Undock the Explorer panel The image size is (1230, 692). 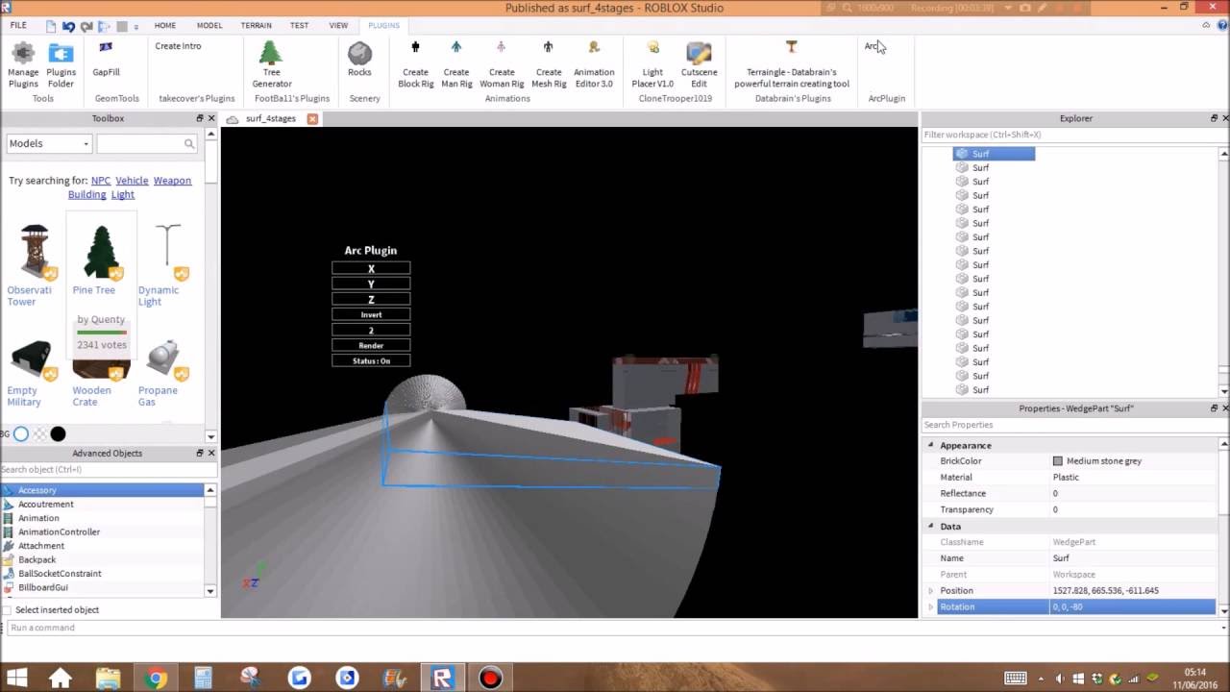point(1214,118)
